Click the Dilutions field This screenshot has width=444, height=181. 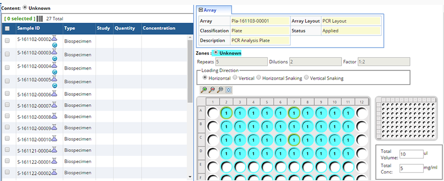pyautogui.click(x=316, y=62)
